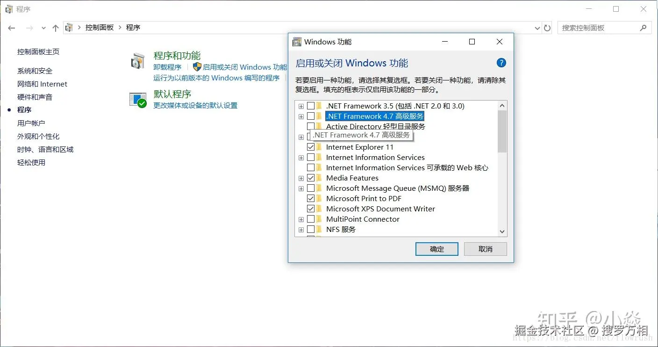The image size is (658, 347).
Task: Click the back arrow in Control Panel window
Action: 12,28
